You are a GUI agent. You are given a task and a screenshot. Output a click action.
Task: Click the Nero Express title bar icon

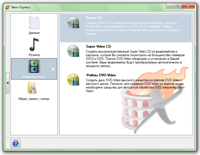[x=8, y=7]
